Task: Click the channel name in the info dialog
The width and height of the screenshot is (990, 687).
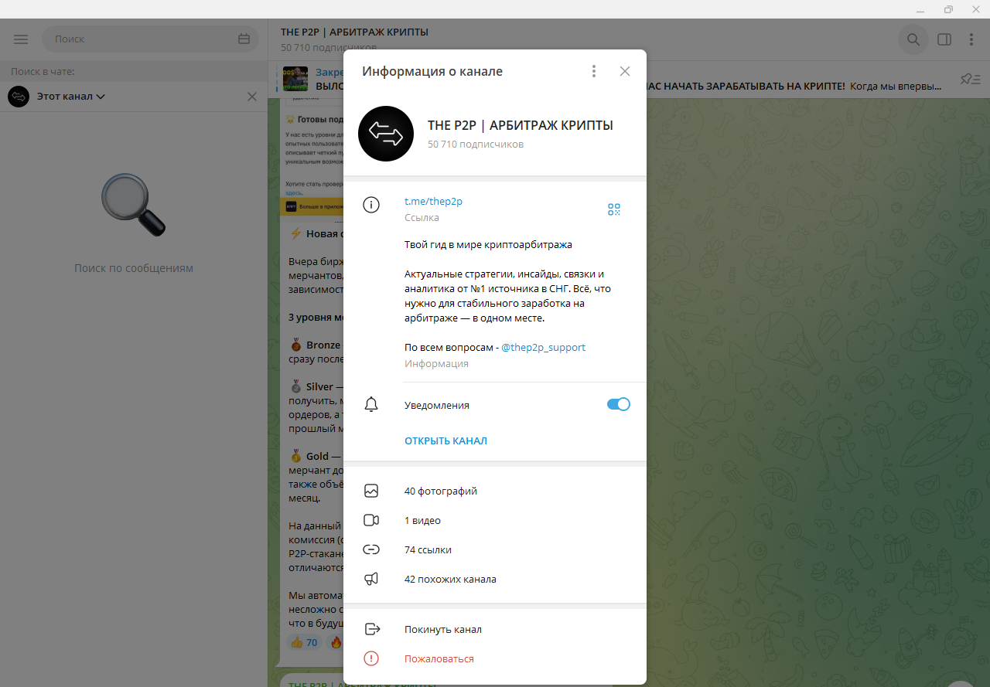Action: click(x=520, y=125)
